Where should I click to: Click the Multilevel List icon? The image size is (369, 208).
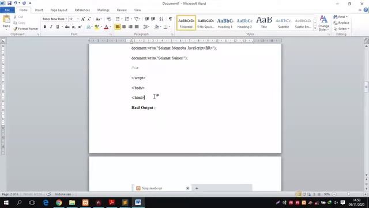136,19
